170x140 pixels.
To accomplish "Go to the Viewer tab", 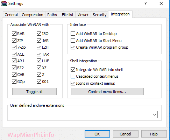I will 83,15.
